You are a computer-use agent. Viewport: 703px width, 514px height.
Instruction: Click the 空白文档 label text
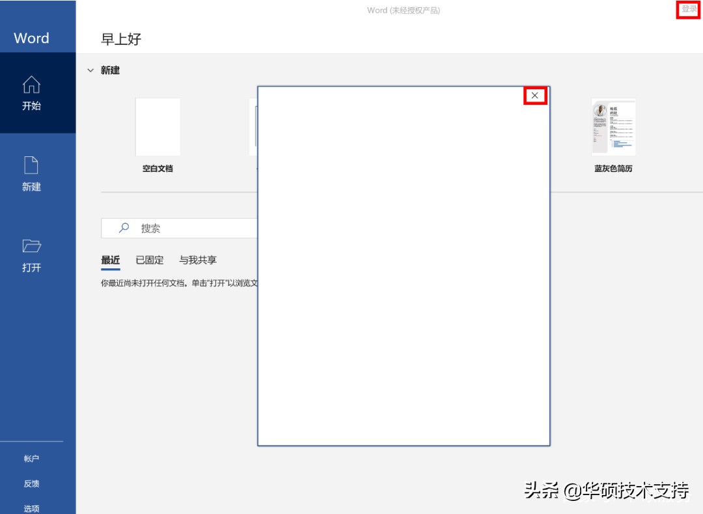[158, 169]
